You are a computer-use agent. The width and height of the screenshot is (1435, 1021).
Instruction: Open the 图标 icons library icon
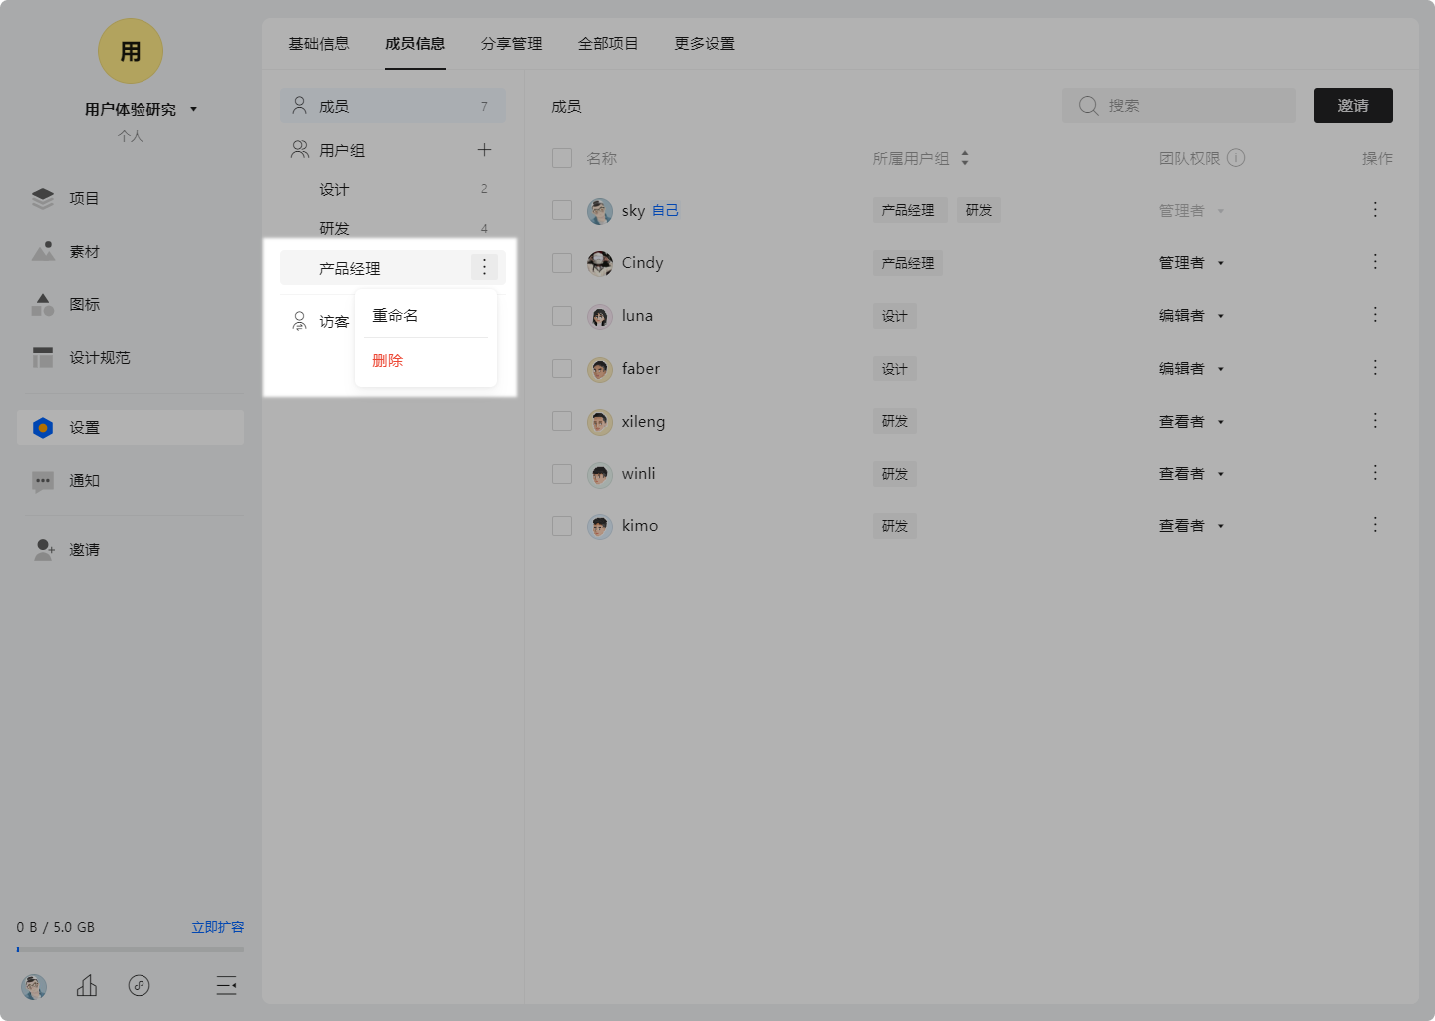coord(43,304)
